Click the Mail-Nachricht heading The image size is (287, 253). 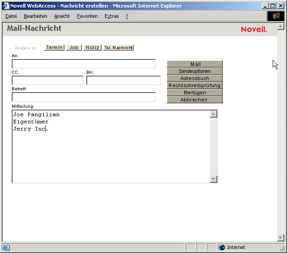tap(34, 28)
